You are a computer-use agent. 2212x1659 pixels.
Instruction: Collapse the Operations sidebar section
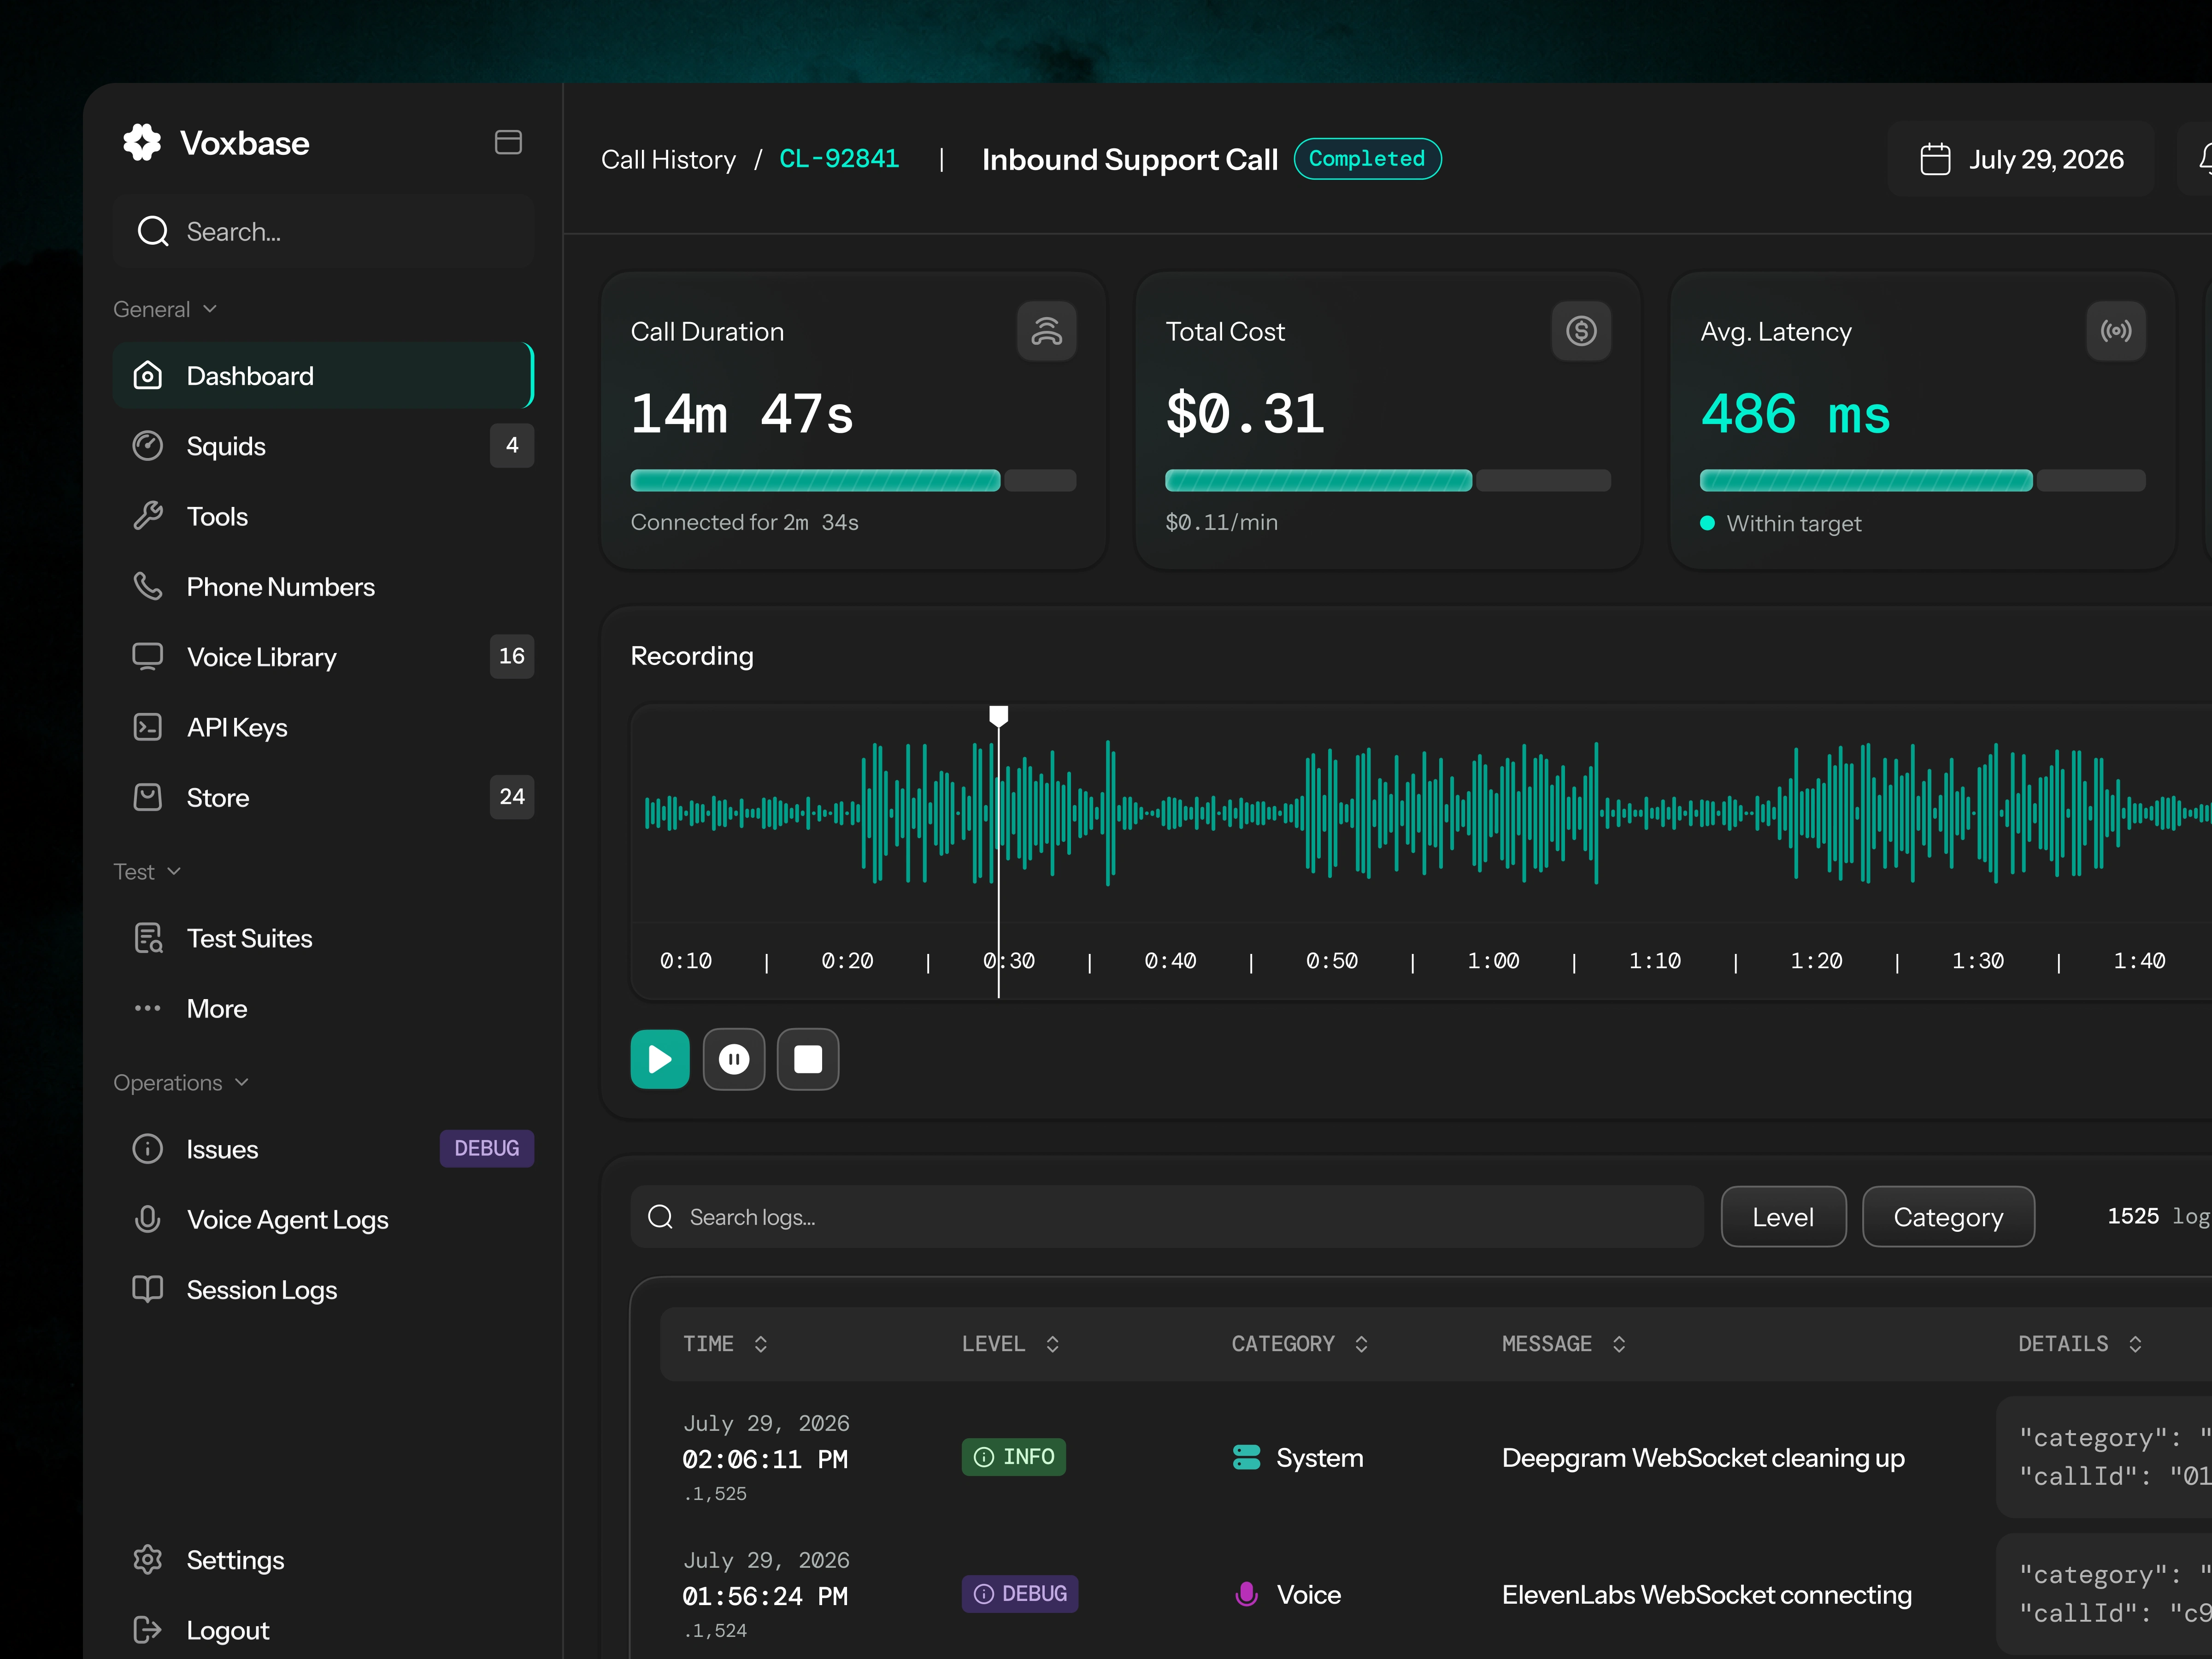[x=181, y=1083]
